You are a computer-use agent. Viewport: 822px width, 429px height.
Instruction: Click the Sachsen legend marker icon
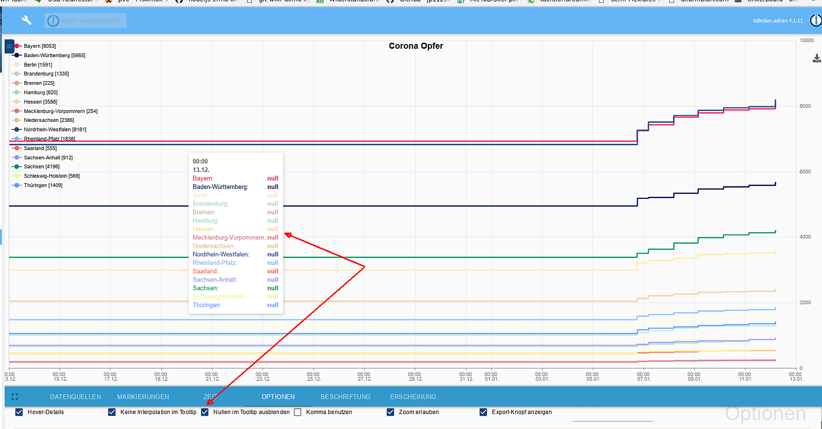[x=17, y=166]
